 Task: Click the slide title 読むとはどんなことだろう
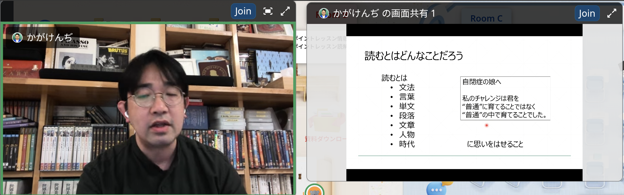(414, 56)
